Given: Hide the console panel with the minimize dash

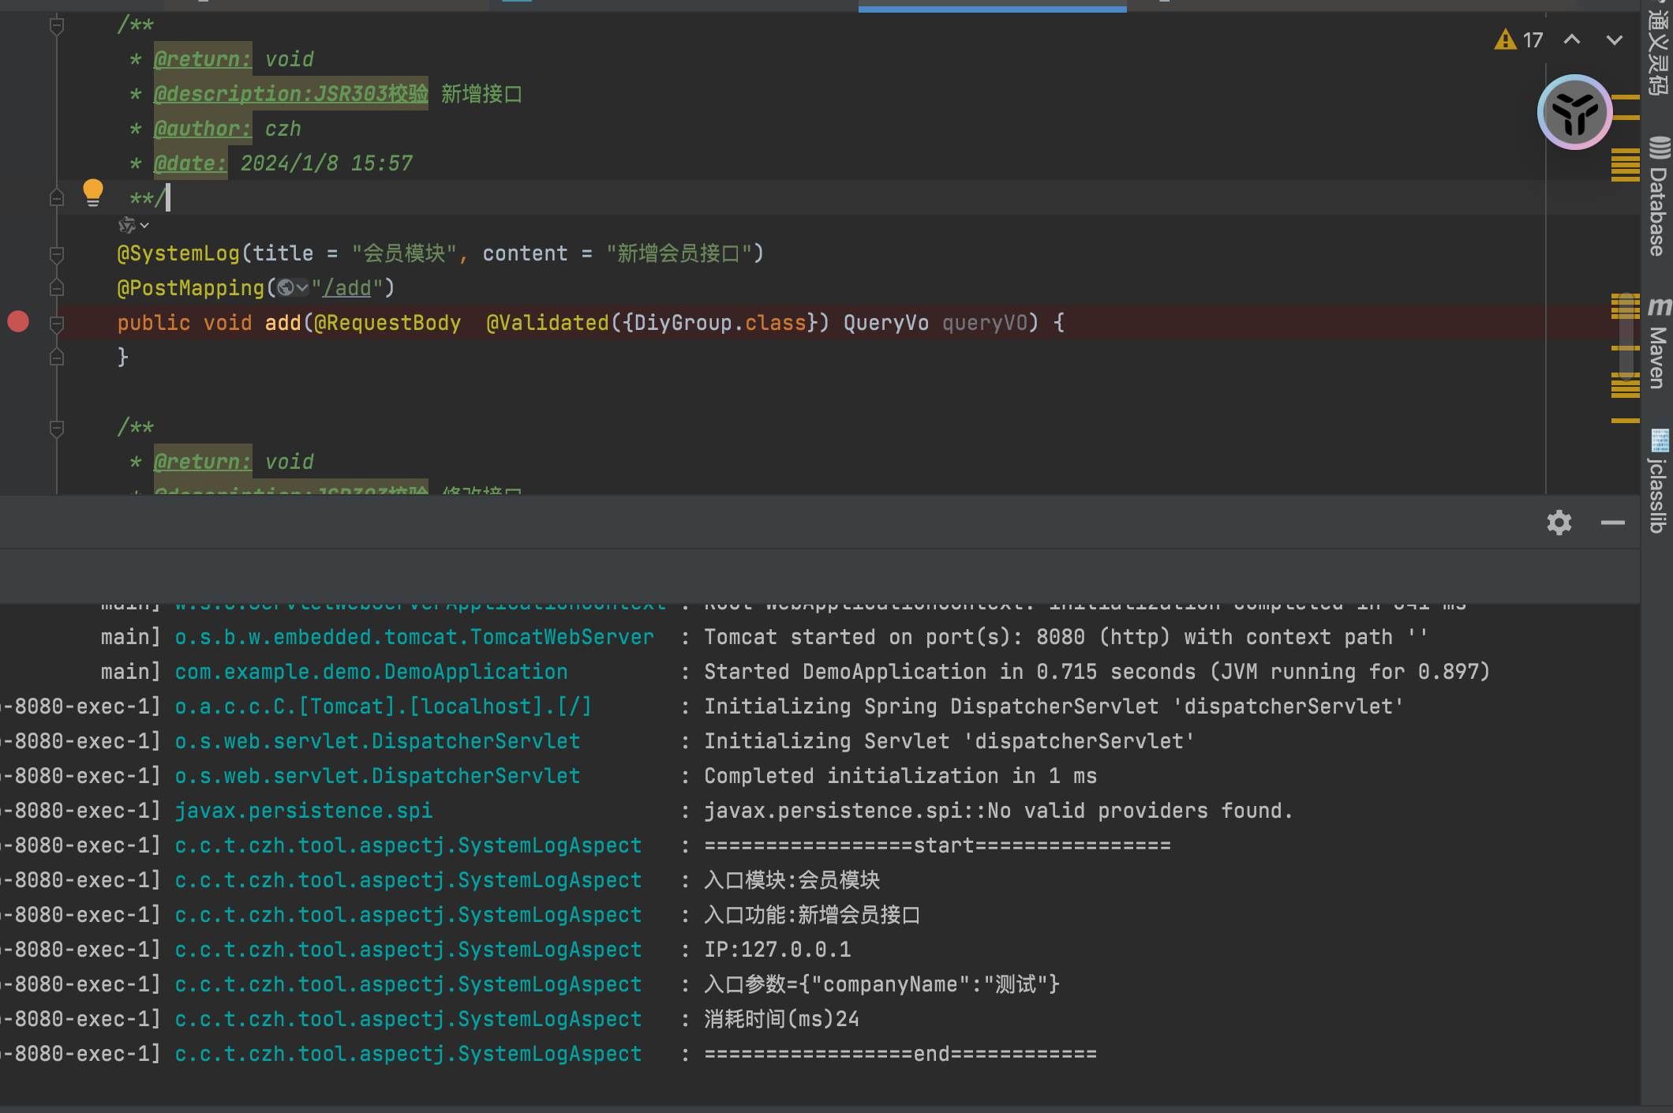Looking at the screenshot, I should [1613, 523].
